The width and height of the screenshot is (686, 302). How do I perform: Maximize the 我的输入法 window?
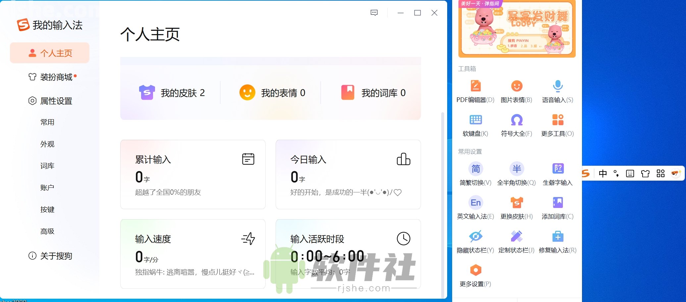[x=417, y=13]
